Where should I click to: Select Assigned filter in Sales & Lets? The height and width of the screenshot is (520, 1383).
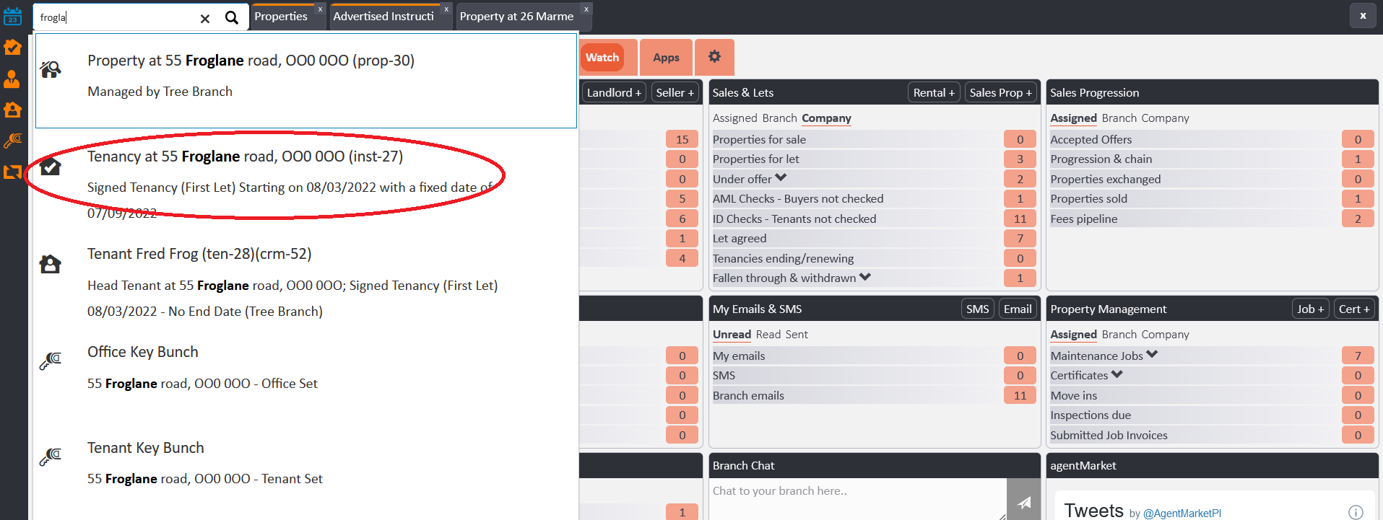coord(734,118)
